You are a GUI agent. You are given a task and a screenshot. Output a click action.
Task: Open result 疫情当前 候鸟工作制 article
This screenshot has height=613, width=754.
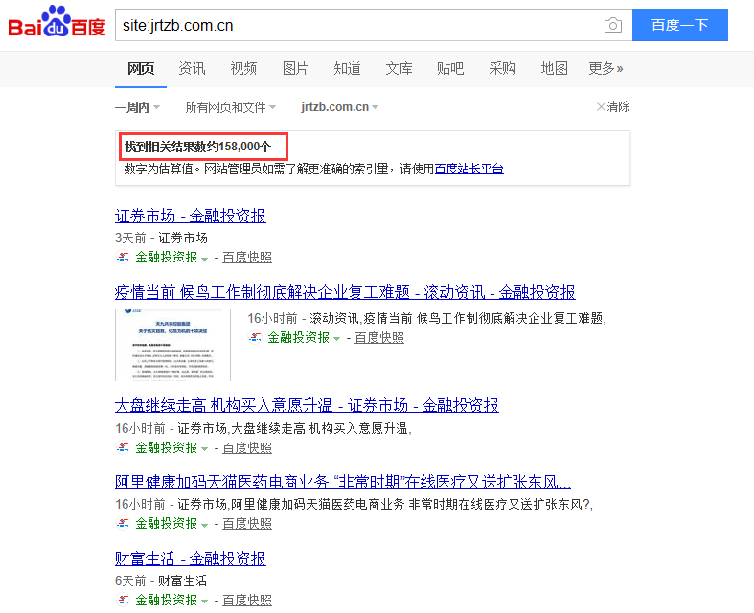[x=345, y=292]
